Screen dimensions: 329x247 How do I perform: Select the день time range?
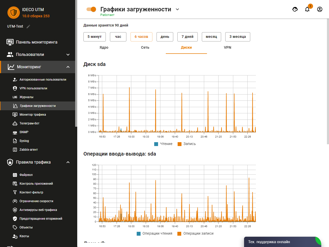point(165,37)
